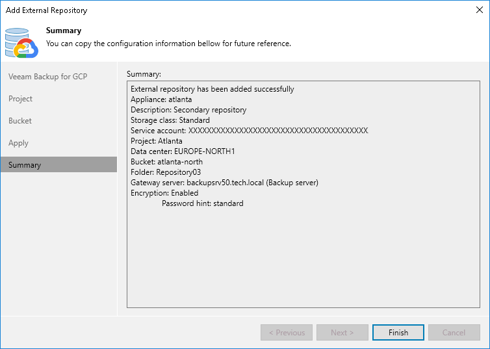490x349 pixels.
Task: Click the Next button
Action: [342, 333]
